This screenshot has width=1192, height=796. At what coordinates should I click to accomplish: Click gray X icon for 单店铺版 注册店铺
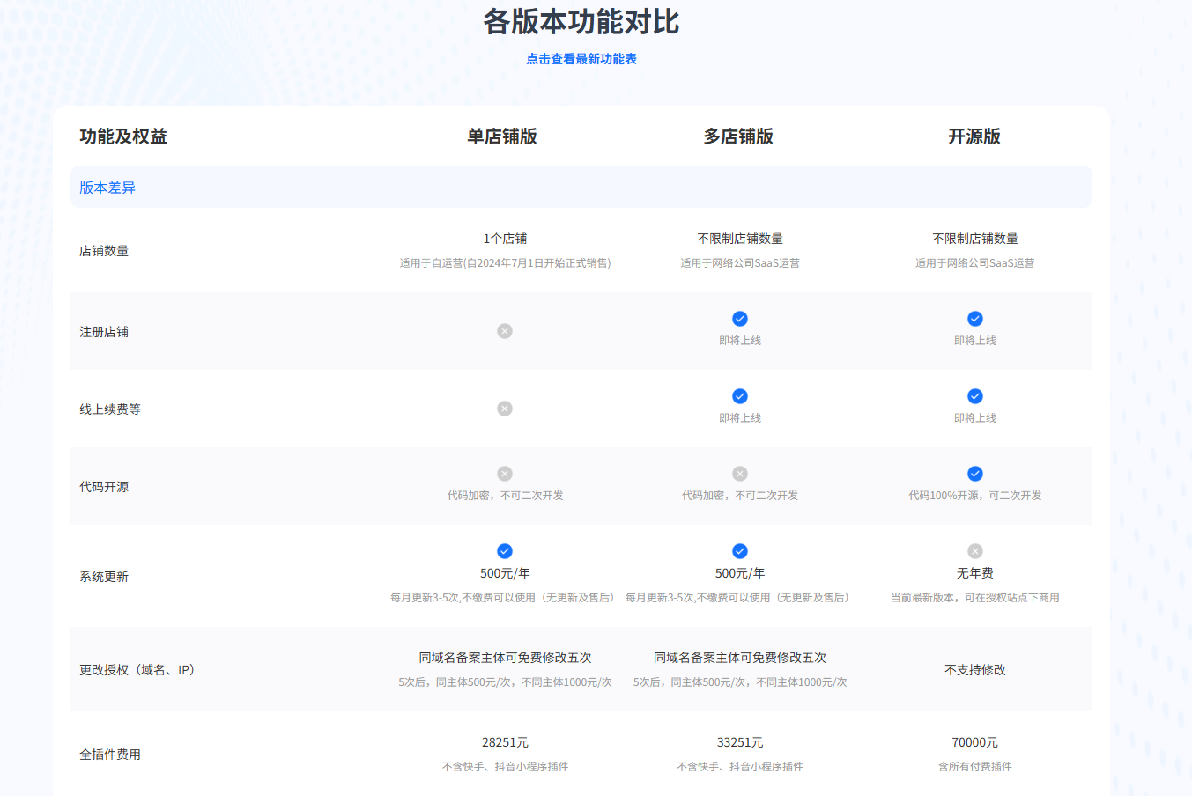pyautogui.click(x=505, y=331)
